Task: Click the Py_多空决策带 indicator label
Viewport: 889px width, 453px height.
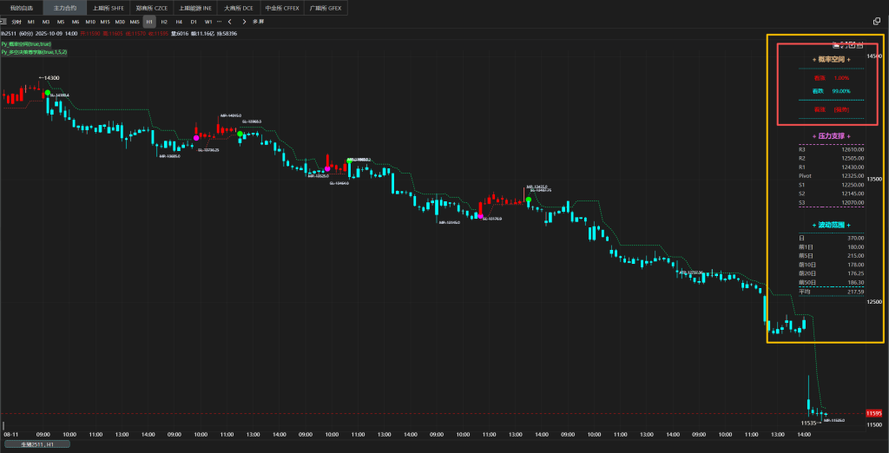Action: pos(34,52)
